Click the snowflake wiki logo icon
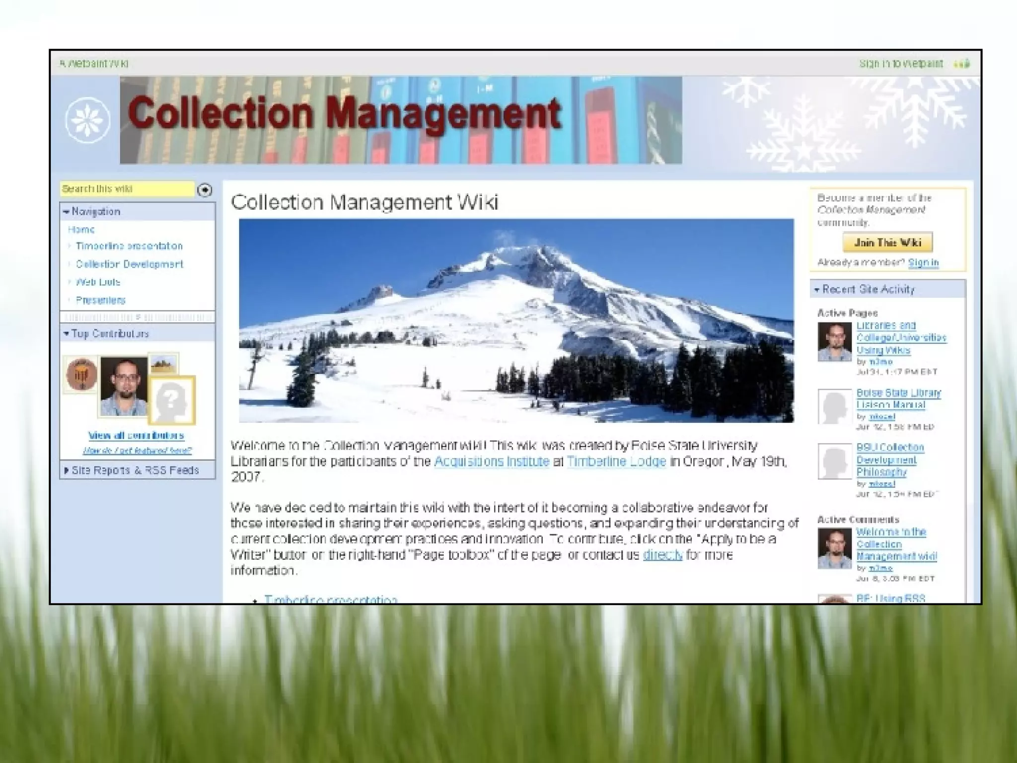The image size is (1017, 763). (x=87, y=121)
